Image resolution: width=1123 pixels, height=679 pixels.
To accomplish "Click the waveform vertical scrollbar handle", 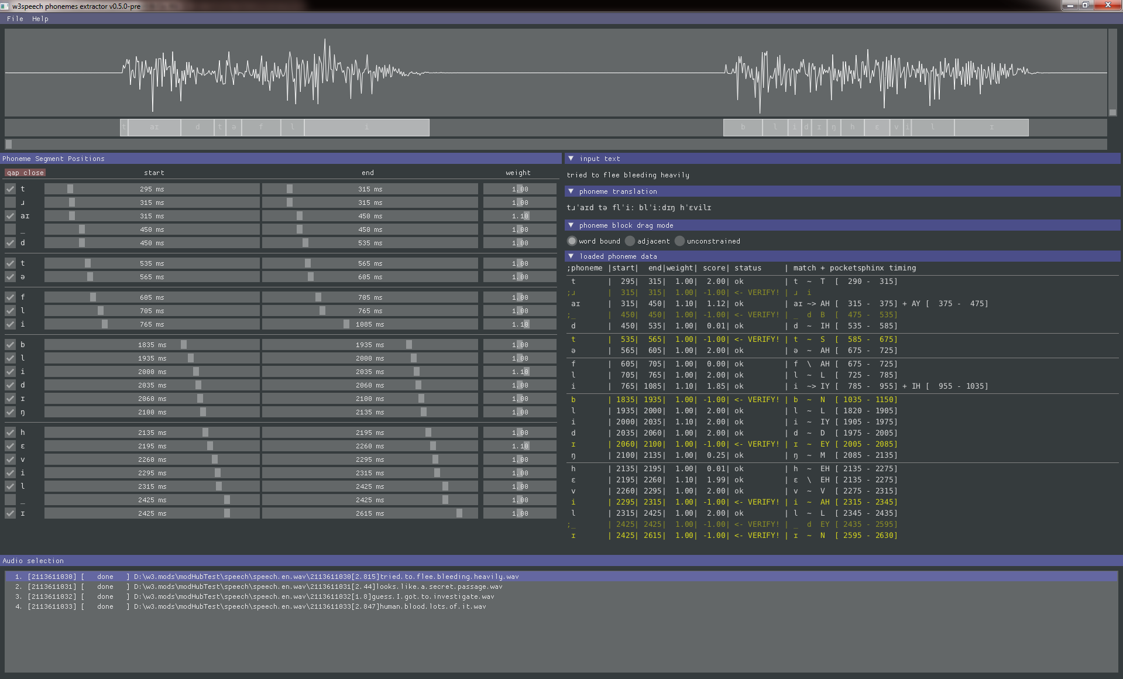I will tap(1112, 112).
